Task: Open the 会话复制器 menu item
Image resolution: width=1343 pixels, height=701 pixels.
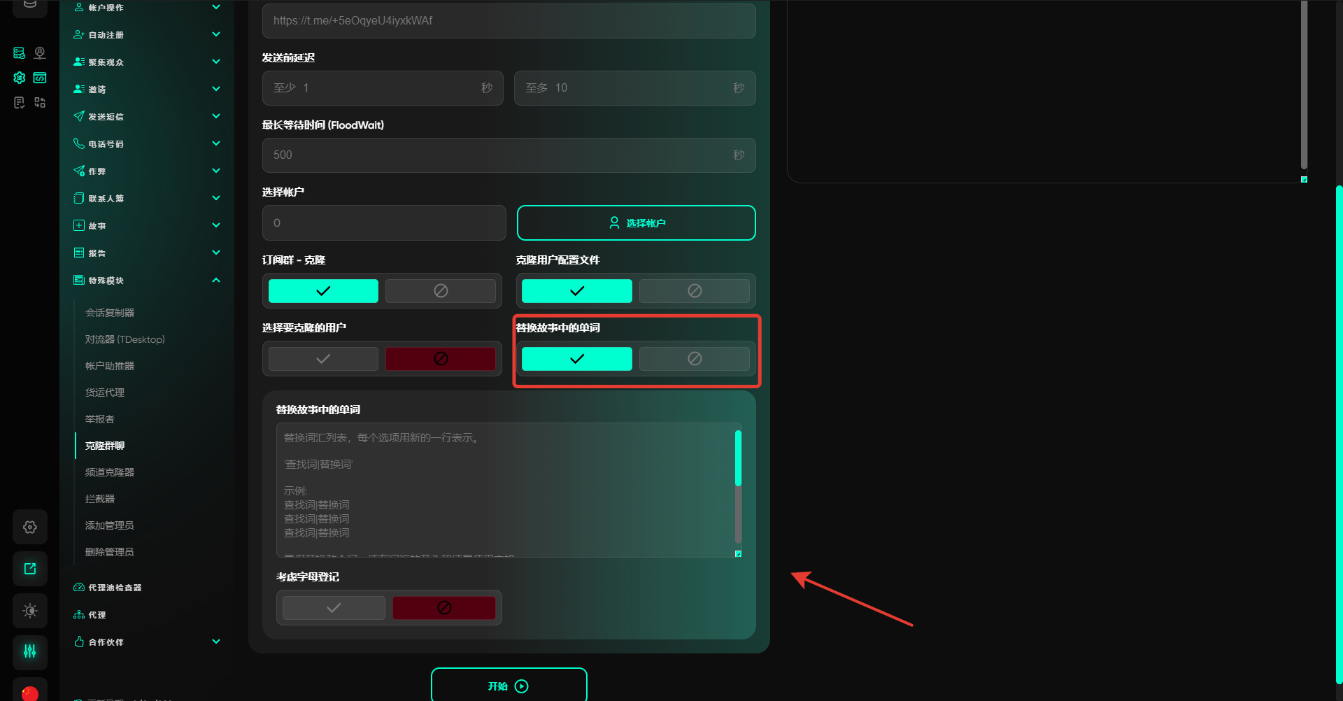Action: 110,313
